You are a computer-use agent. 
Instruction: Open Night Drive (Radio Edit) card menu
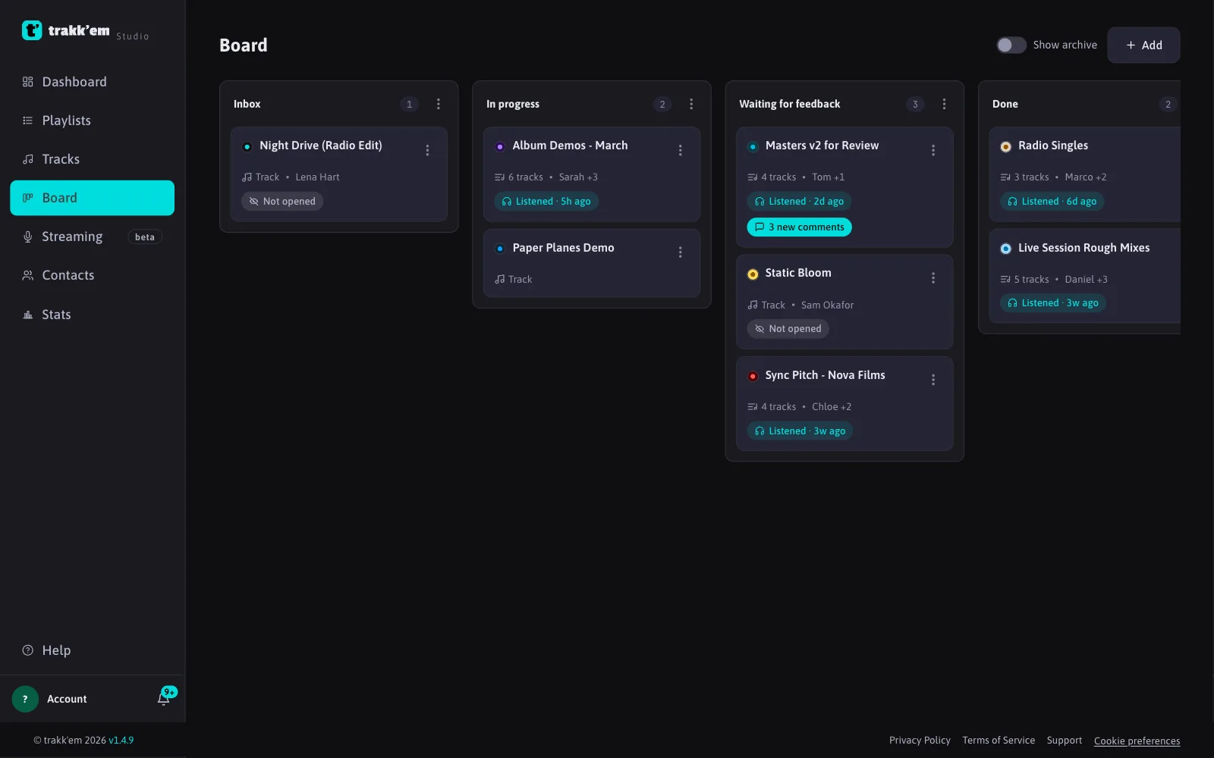[x=427, y=150]
